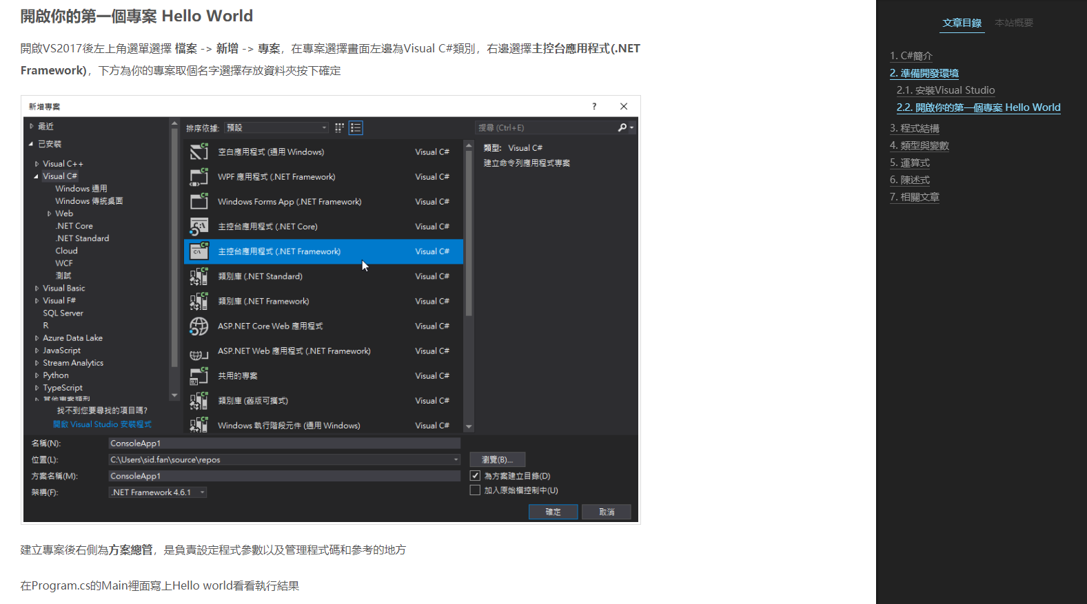This screenshot has height=604, width=1087.
Task: Select .NET Core in the tree
Action: [x=74, y=226]
